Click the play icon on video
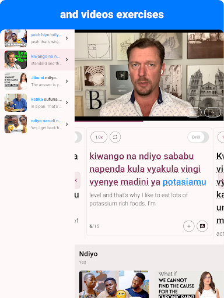224x298 pixels. pos(122,75)
